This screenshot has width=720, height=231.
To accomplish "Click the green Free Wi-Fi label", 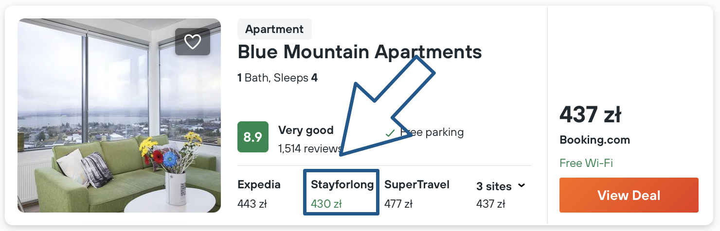I will click(x=586, y=163).
